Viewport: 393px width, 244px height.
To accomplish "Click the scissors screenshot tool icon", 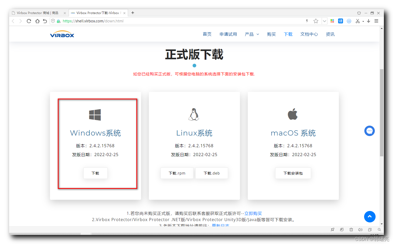I will click(358, 21).
